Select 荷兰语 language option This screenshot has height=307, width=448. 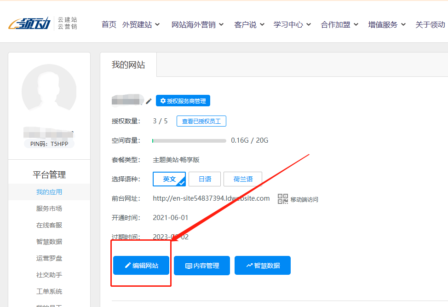coord(243,179)
